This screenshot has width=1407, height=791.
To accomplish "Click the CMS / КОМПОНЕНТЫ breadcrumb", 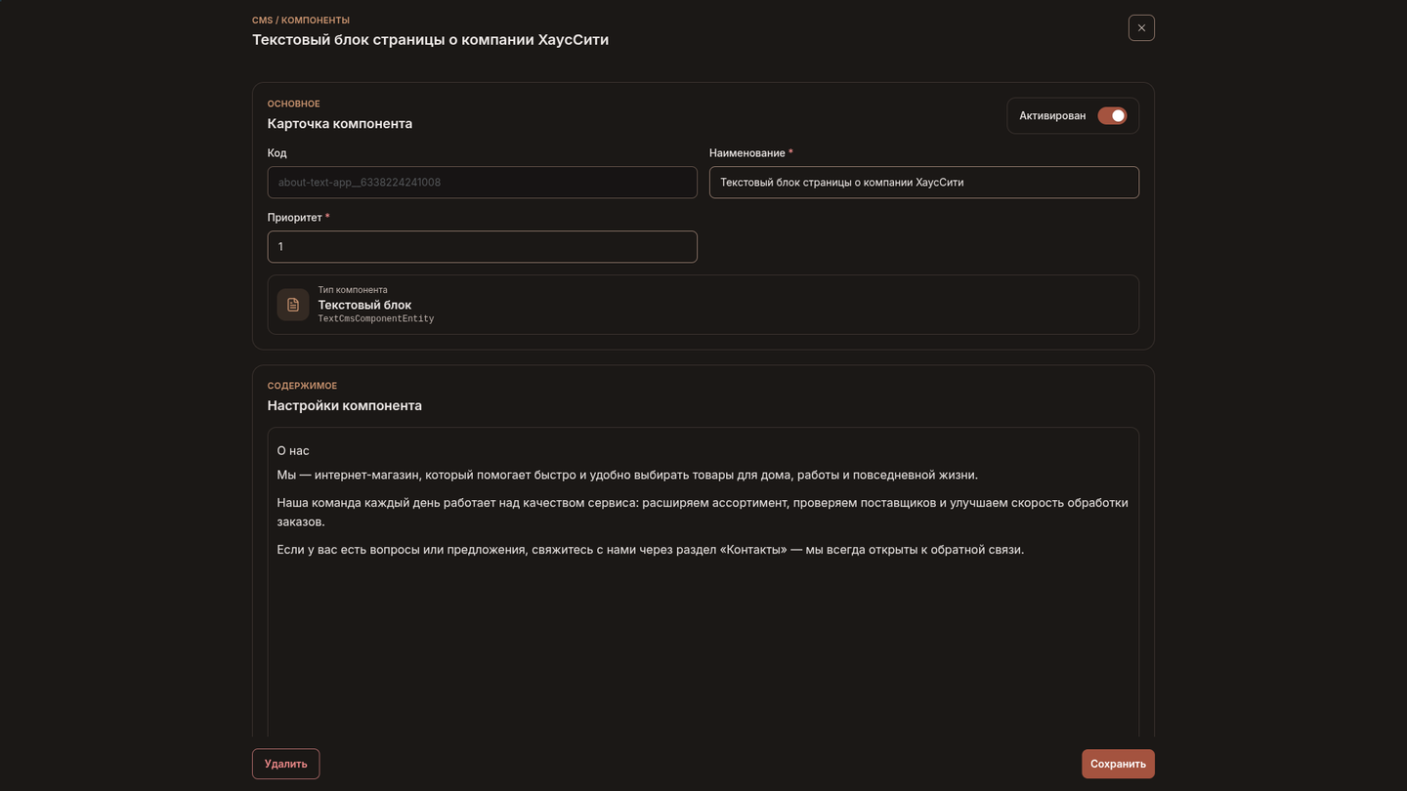I will click(301, 20).
